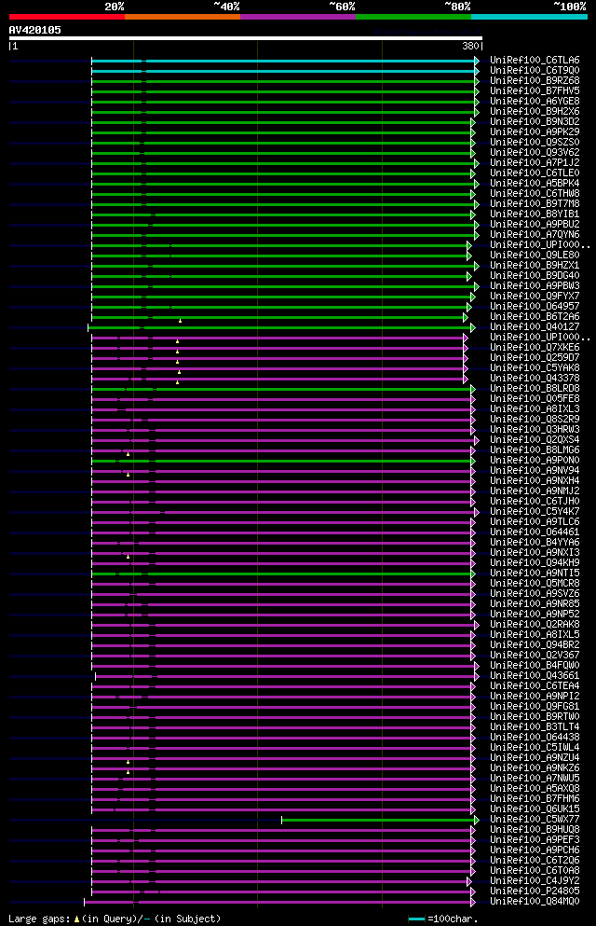Screen dimensions: 596x926
Task: Click the UniRef100_Q9LE80 label
Action: click(535, 256)
